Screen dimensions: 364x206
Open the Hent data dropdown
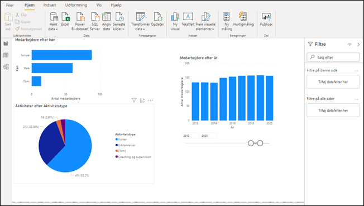point(53,22)
